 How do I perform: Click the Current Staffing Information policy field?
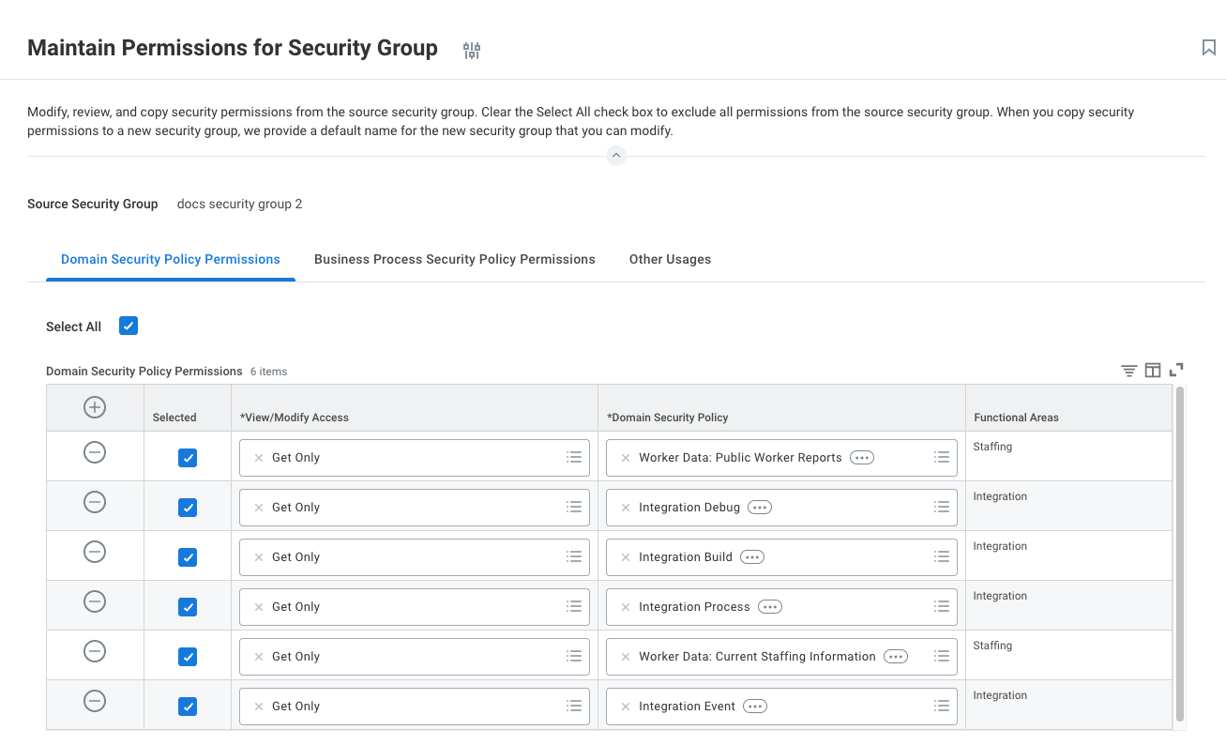click(757, 657)
